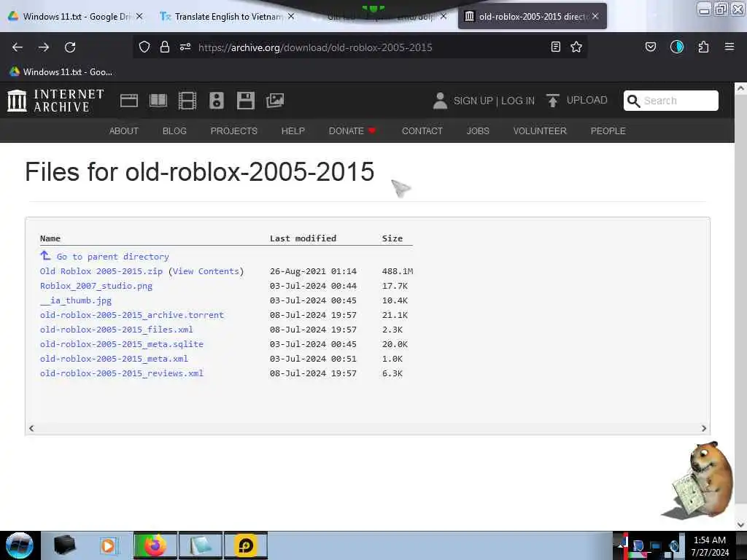
Task: Open the tracking protection shield icon
Action: 144,47
